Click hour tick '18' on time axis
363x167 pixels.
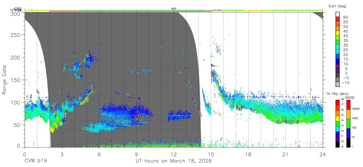point(248,154)
